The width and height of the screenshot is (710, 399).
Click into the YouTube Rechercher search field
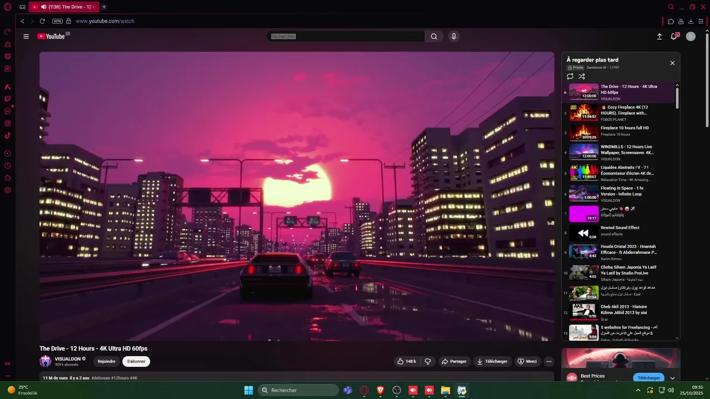click(x=346, y=37)
